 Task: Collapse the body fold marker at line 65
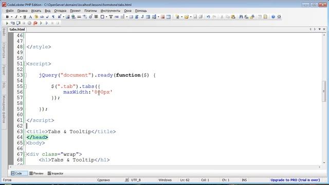click(x=25, y=143)
